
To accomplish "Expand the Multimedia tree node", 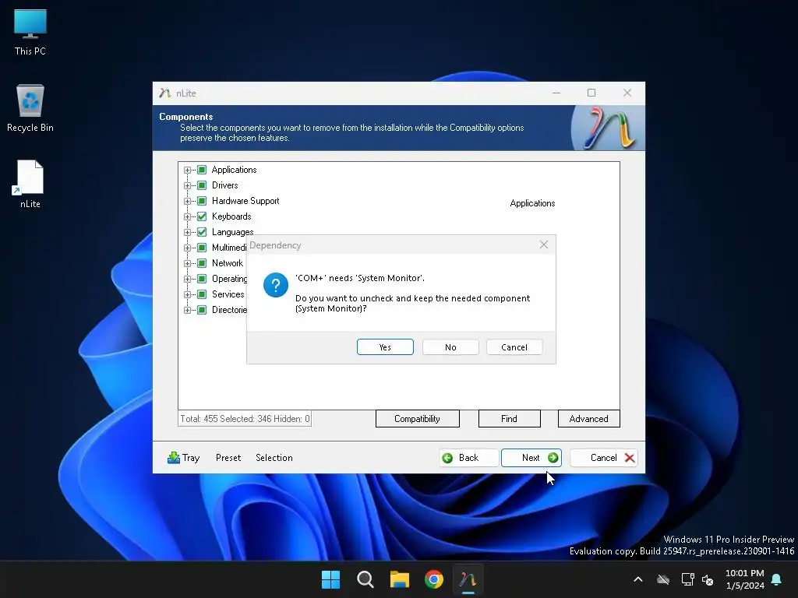I will tap(187, 248).
